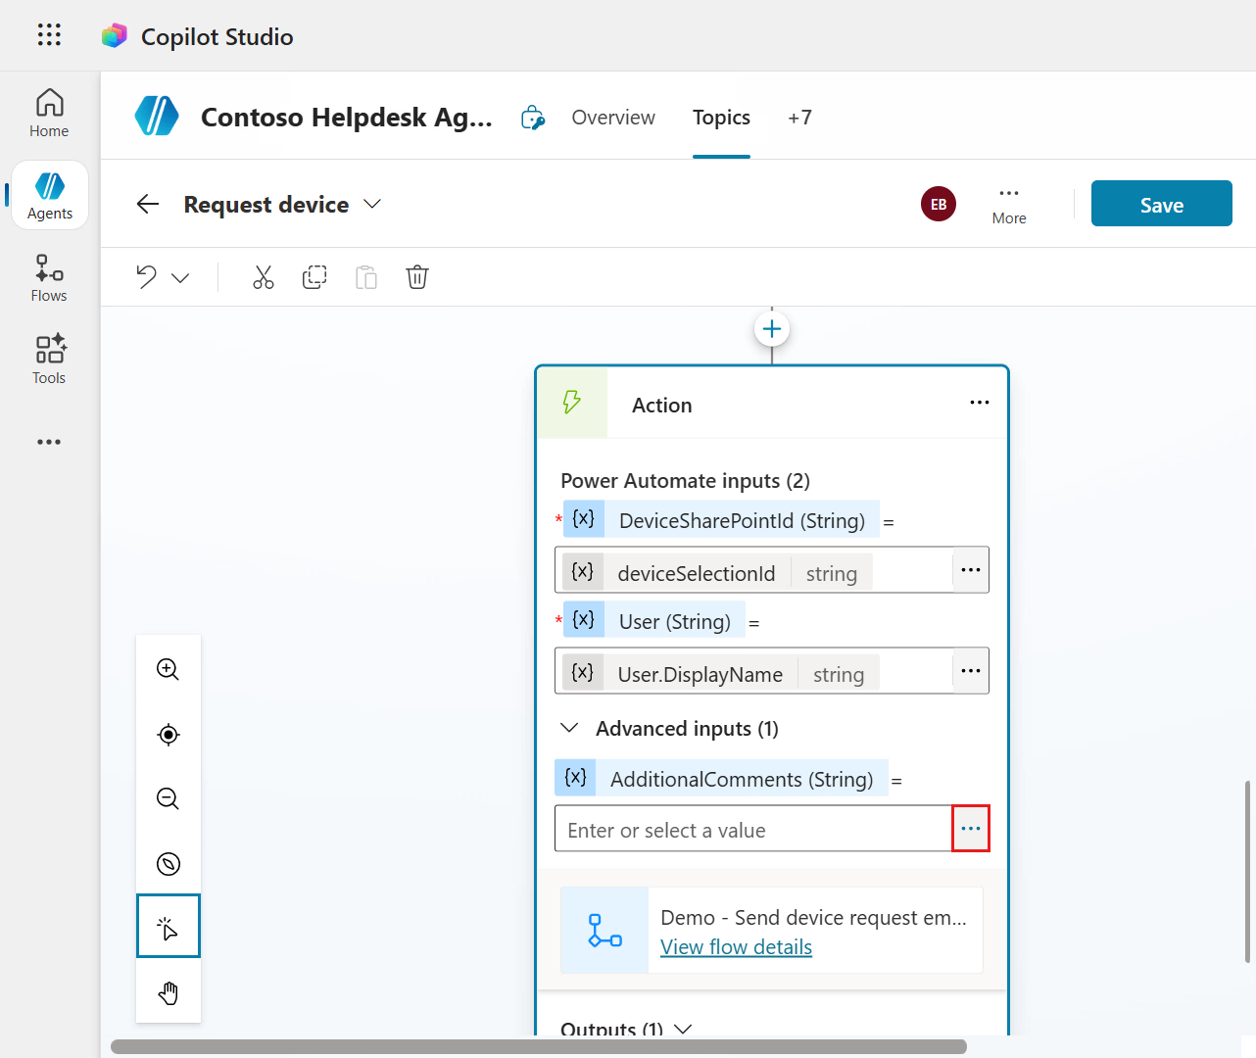This screenshot has height=1058, width=1256.
Task: Select the hand pan tool
Action: click(169, 992)
